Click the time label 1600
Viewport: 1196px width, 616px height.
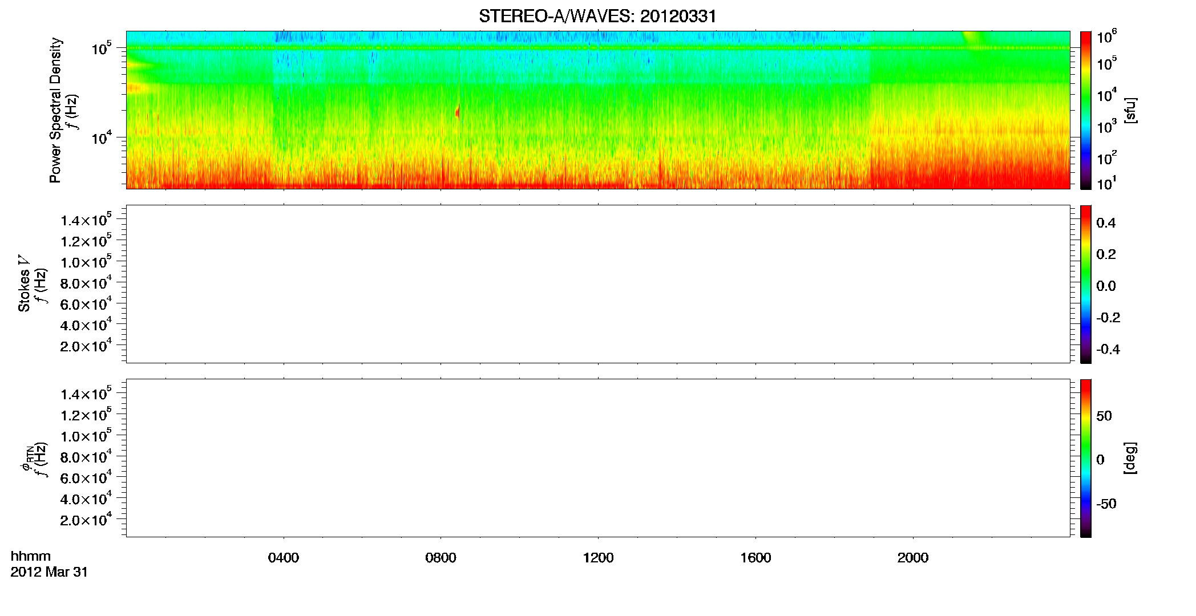[x=755, y=558]
